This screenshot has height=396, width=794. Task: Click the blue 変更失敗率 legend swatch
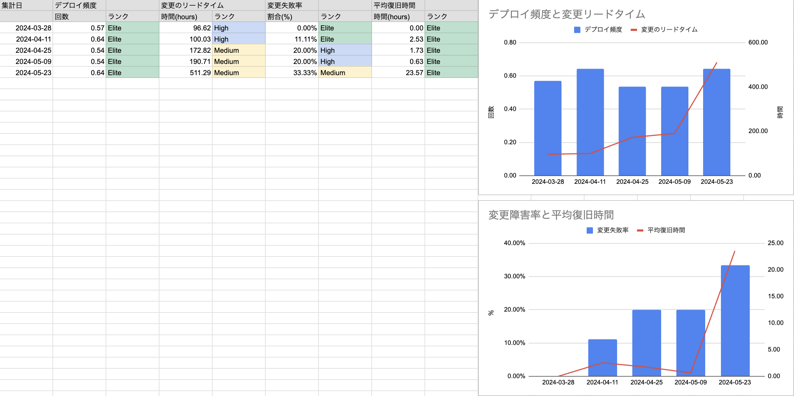[590, 230]
